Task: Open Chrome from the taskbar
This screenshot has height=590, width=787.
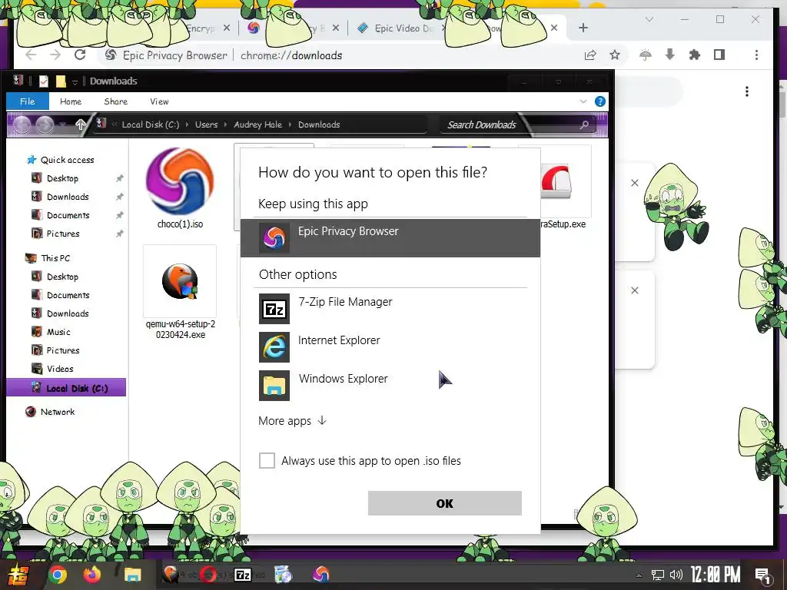Action: click(x=58, y=575)
